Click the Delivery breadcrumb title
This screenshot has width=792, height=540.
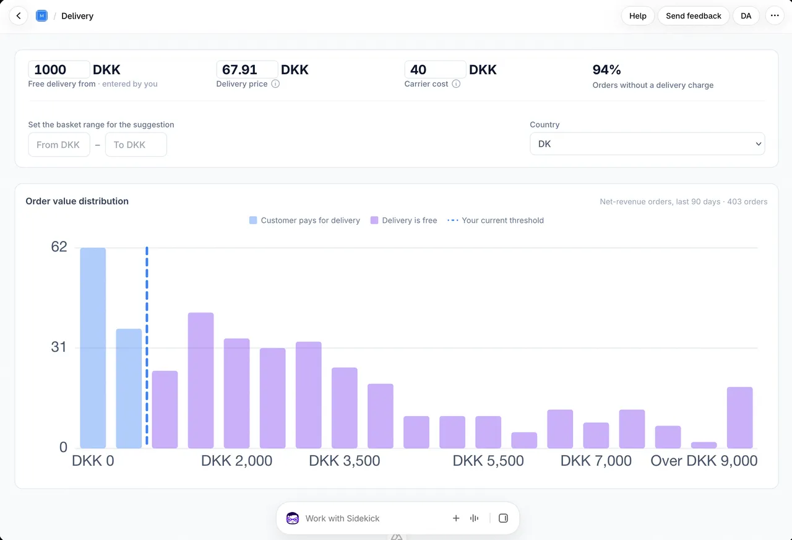[77, 16]
